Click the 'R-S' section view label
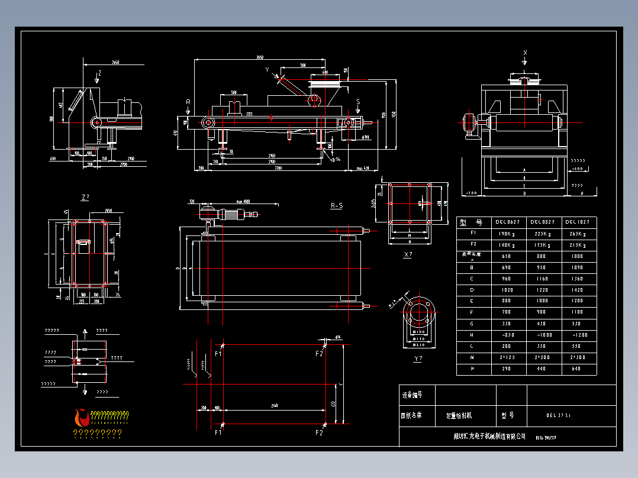 pos(337,206)
